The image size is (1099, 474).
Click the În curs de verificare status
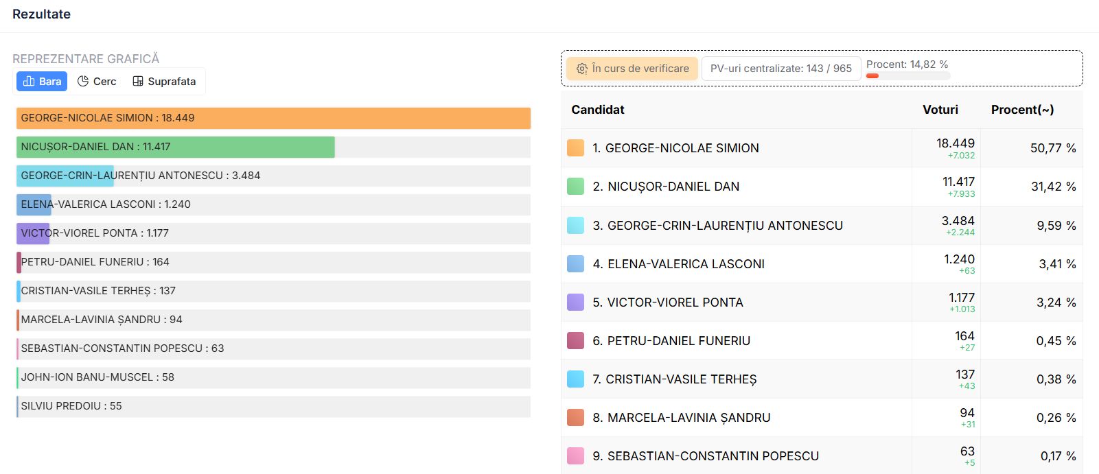[632, 69]
